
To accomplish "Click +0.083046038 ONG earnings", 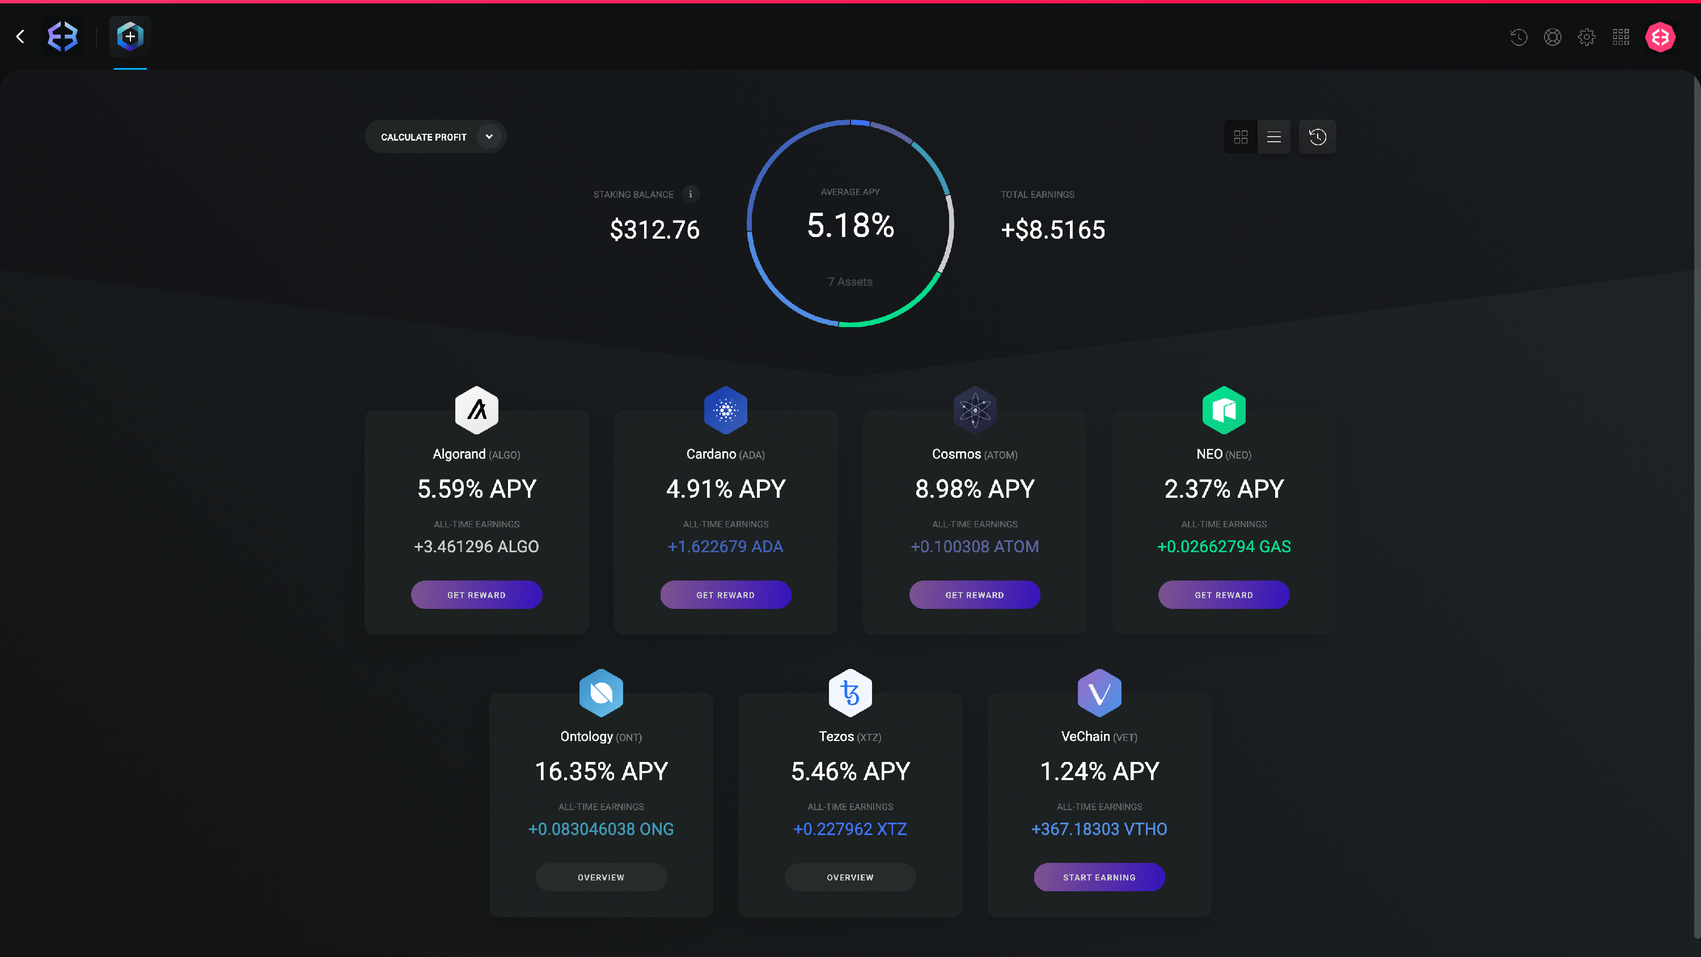I will (602, 829).
